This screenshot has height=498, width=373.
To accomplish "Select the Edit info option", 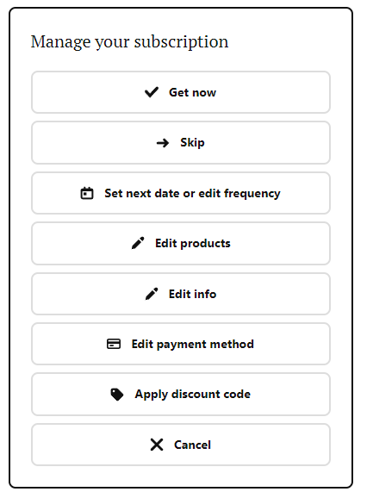I will [181, 294].
